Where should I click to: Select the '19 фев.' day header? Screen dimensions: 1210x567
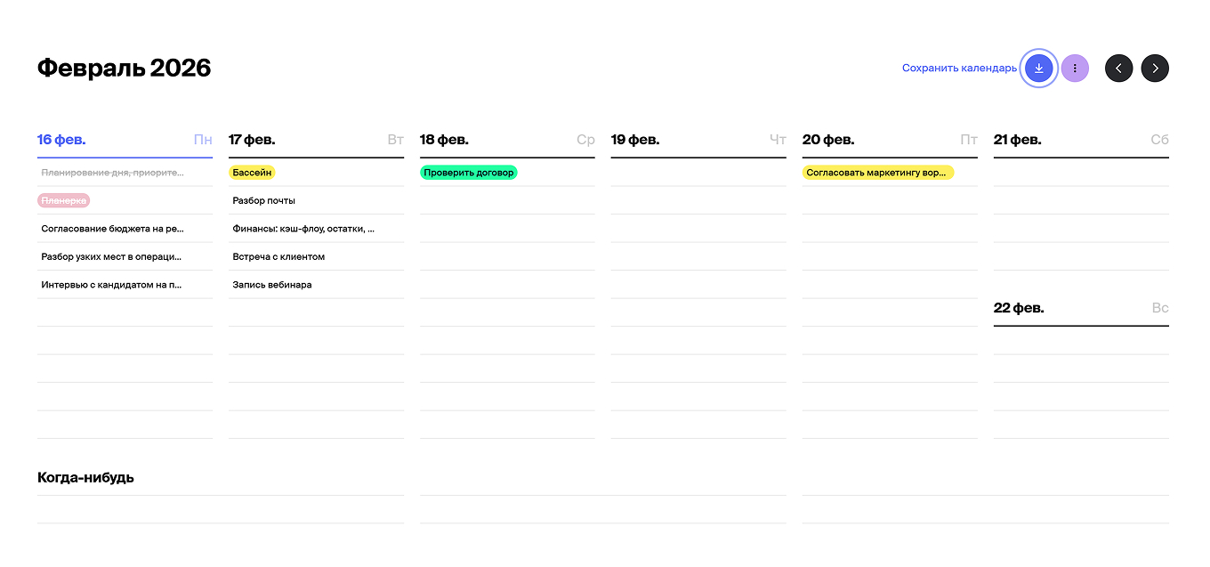click(635, 140)
